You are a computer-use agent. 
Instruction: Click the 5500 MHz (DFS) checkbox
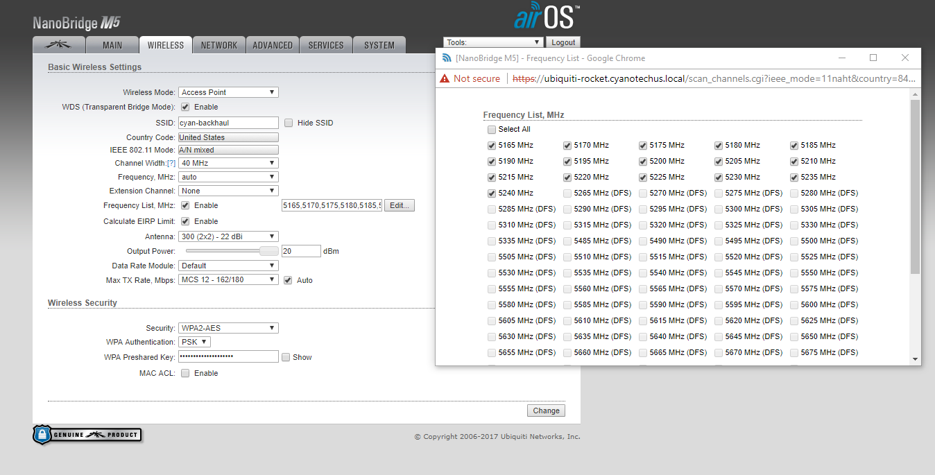pyautogui.click(x=794, y=241)
